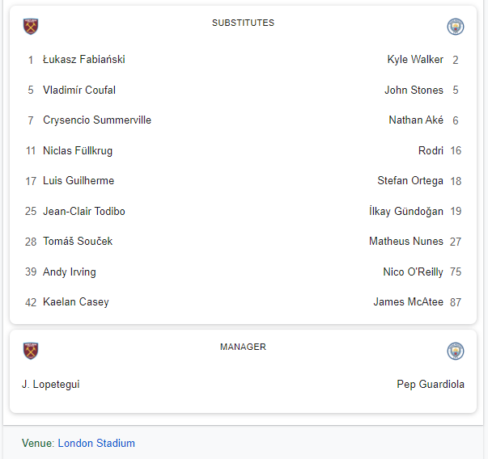Click the Manager section heading

[243, 347]
